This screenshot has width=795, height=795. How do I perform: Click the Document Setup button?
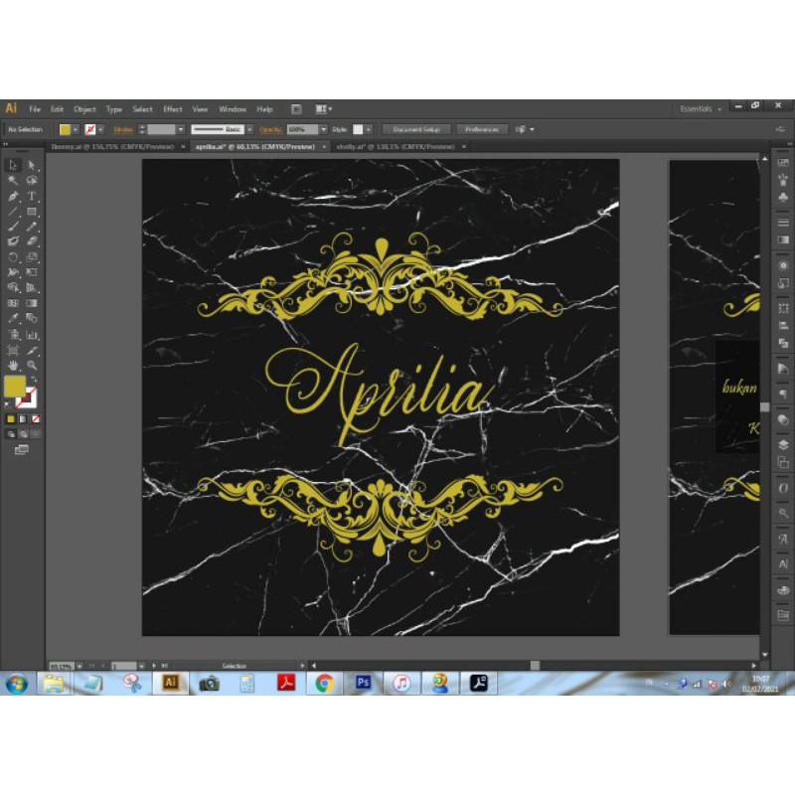click(x=416, y=129)
